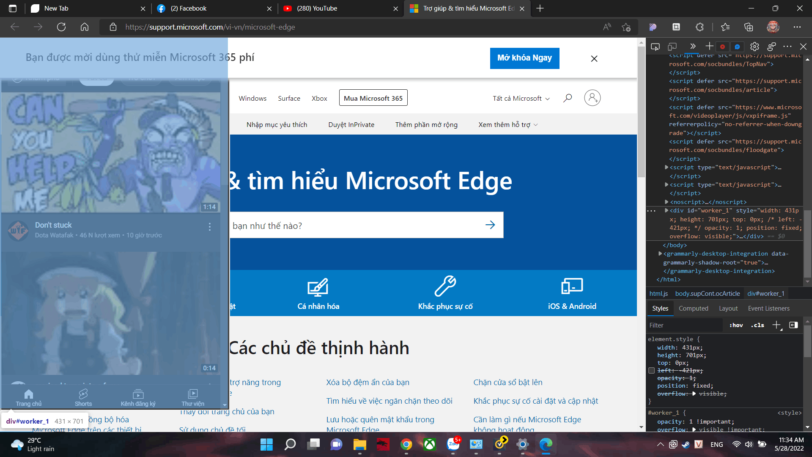Show more DevTools tabs with chevrons
This screenshot has height=457, width=812.
coord(692,47)
